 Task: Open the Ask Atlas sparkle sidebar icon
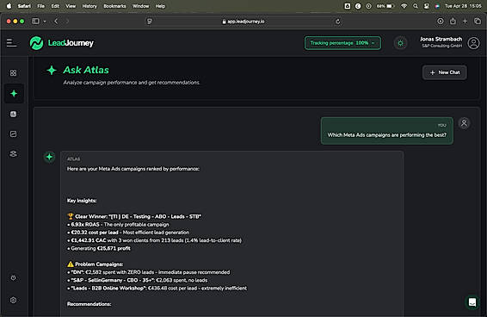pyautogui.click(x=14, y=93)
